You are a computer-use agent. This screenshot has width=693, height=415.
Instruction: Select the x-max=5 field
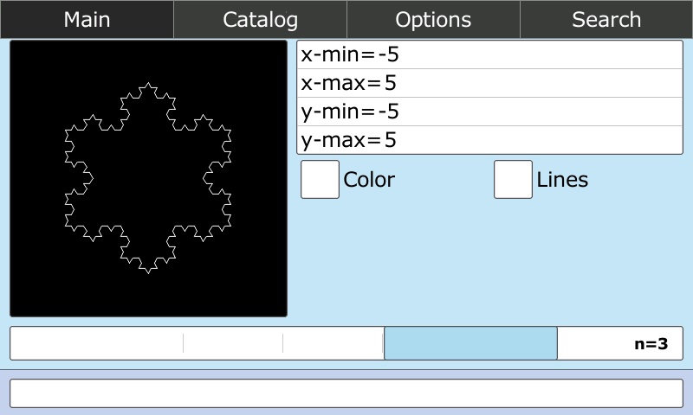489,84
